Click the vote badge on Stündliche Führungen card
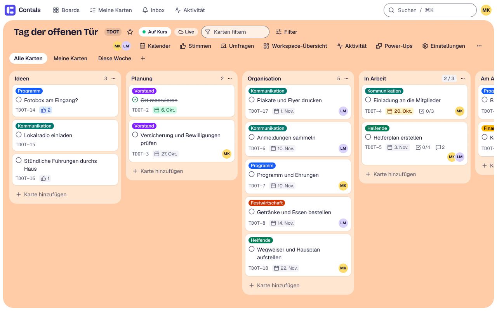This screenshot has width=497, height=311. [45, 178]
